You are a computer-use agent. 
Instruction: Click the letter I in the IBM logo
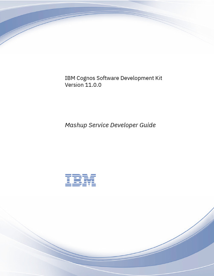68,180
